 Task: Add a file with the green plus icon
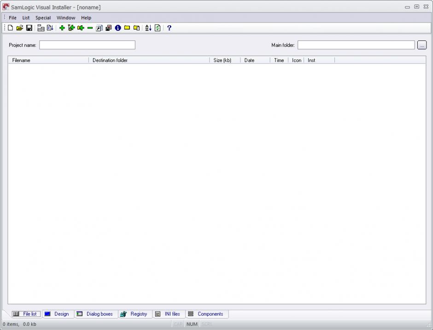[62, 28]
